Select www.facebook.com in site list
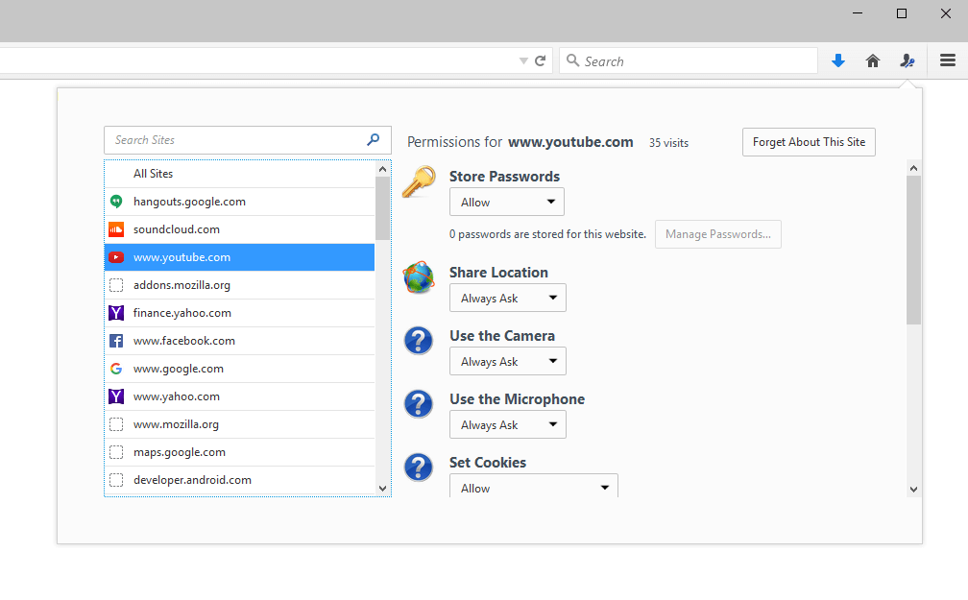 (x=239, y=341)
